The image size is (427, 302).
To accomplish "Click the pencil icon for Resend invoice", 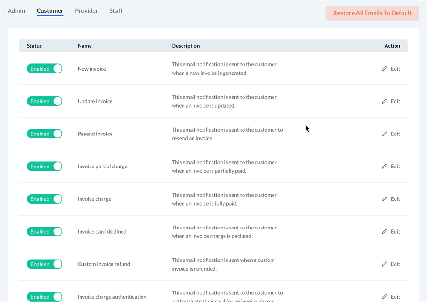I will [x=384, y=134].
